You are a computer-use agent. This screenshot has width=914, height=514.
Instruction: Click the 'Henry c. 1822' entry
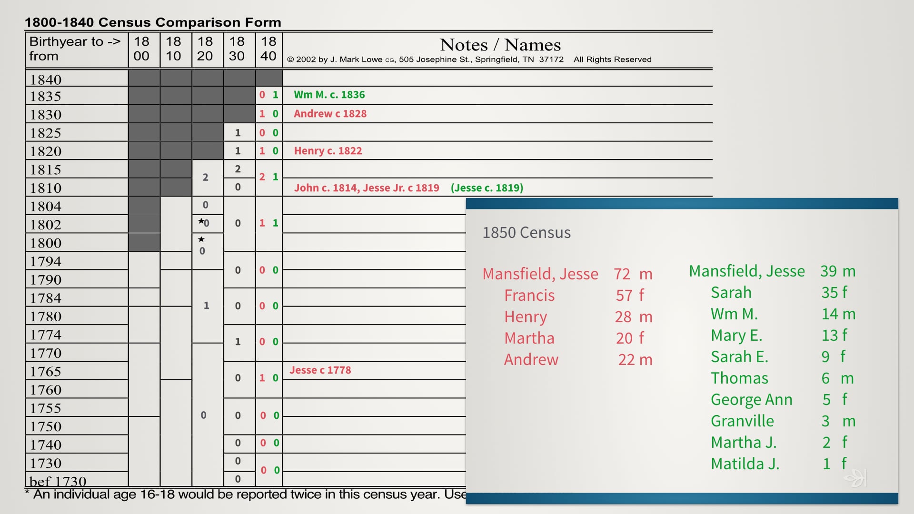pos(328,151)
